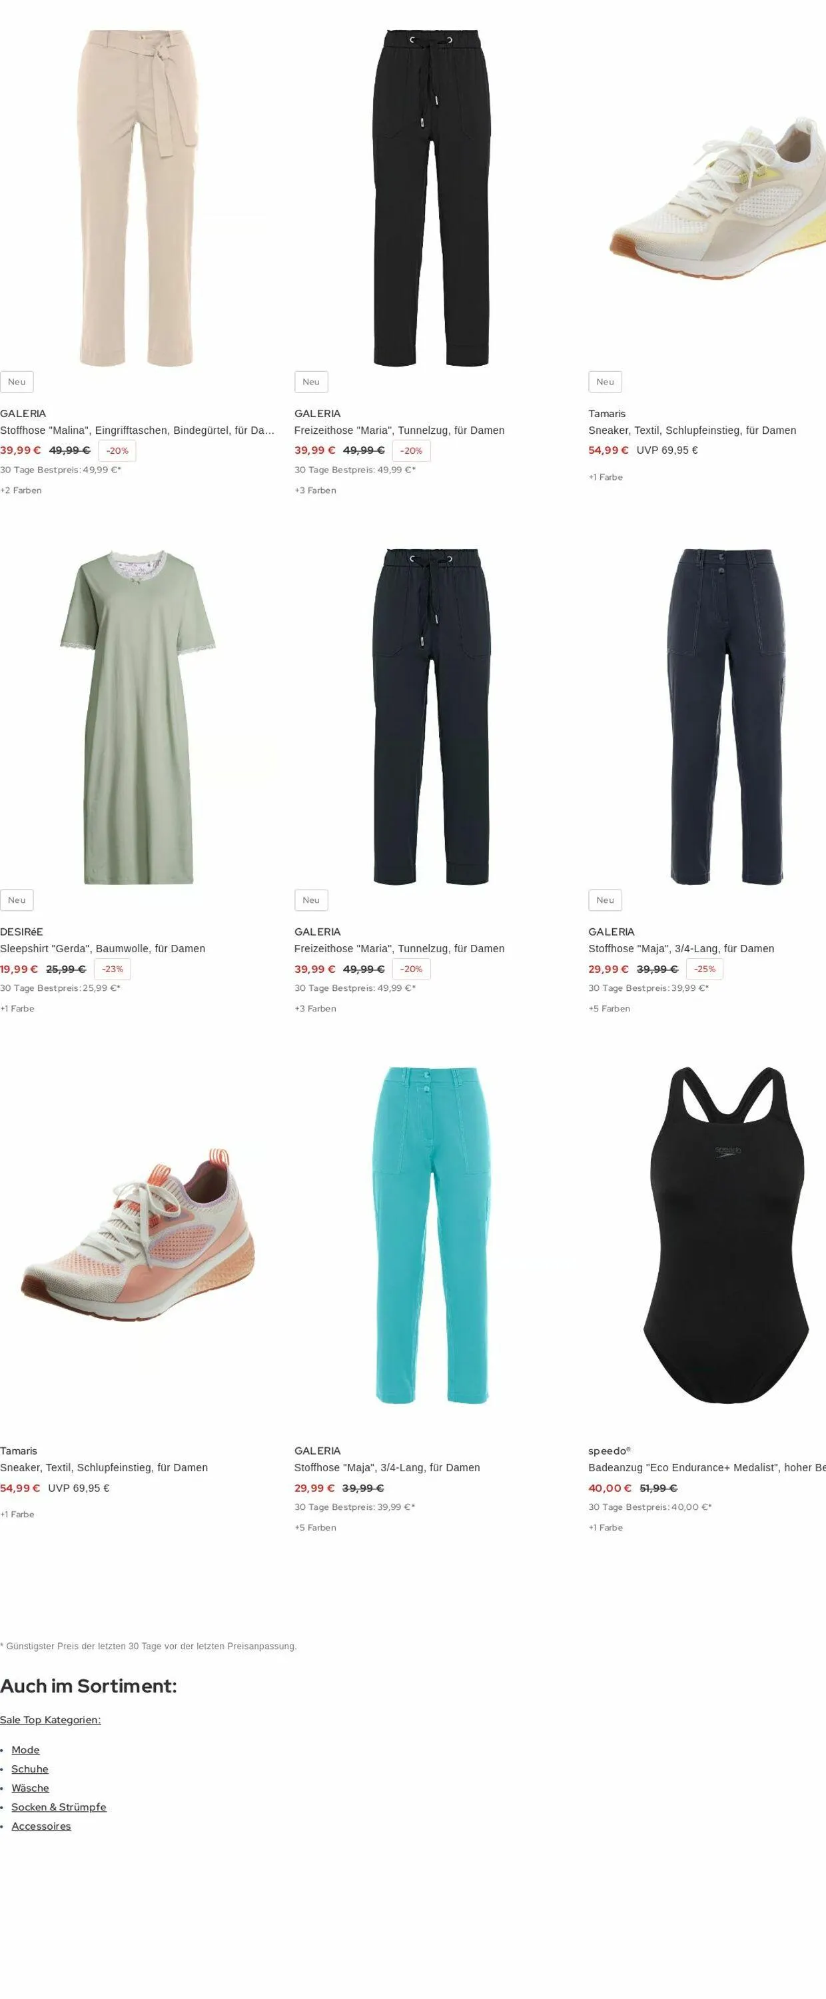Open the black speedo Badeanzug image
This screenshot has width=826, height=1999.
tap(707, 1235)
